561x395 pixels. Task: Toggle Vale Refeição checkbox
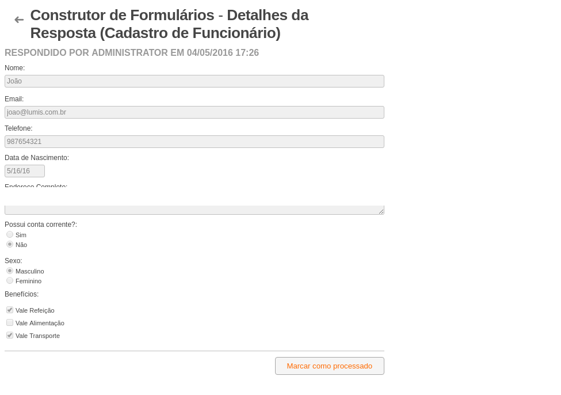pos(10,310)
